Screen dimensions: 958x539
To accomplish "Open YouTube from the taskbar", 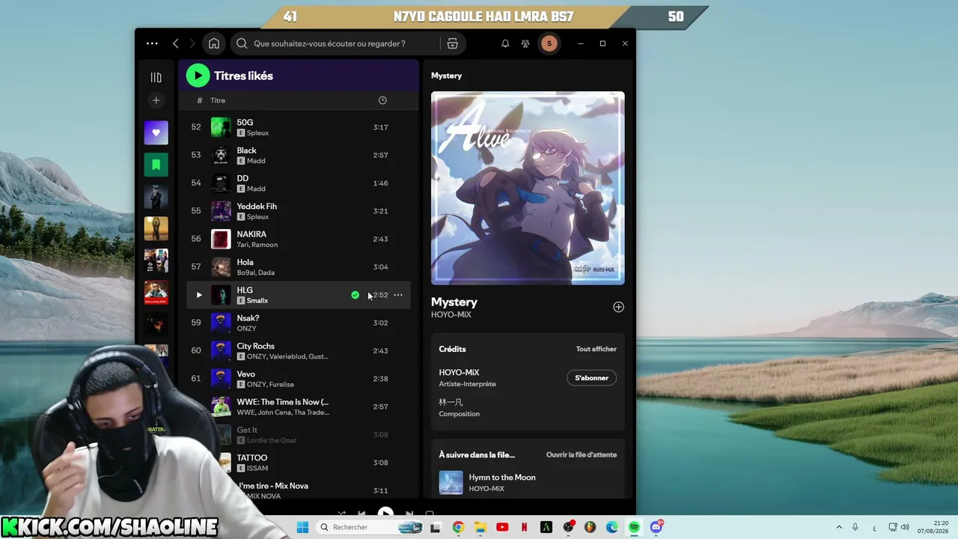I will pos(502,527).
